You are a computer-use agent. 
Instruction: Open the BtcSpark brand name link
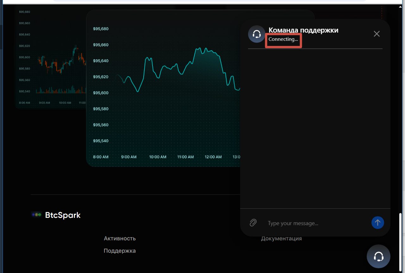[63, 215]
